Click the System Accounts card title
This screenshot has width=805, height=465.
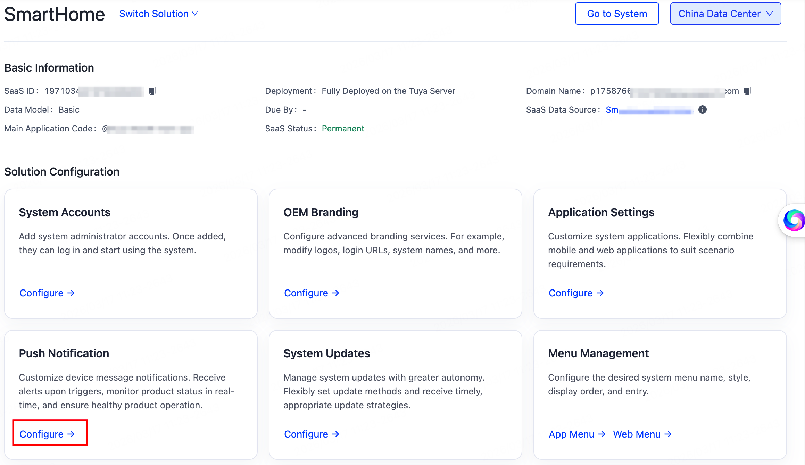pyautogui.click(x=65, y=212)
